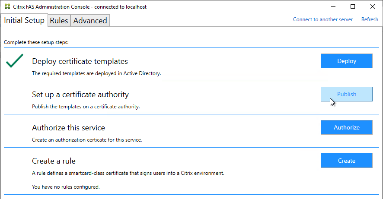
Task: Select the Set up a certificate authority heading
Action: pyautogui.click(x=80, y=95)
